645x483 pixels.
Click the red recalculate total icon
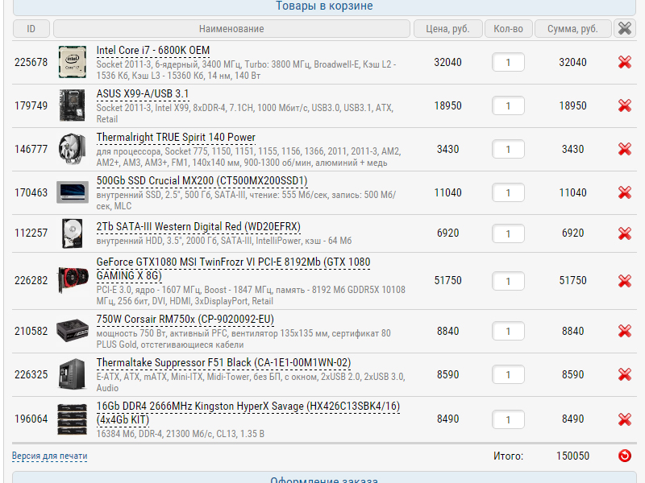tap(624, 456)
